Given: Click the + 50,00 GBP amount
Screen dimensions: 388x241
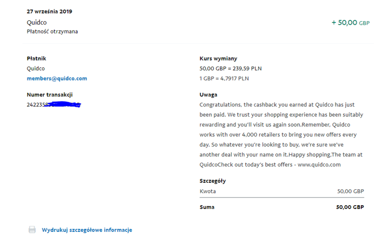Looking at the screenshot, I should [351, 23].
